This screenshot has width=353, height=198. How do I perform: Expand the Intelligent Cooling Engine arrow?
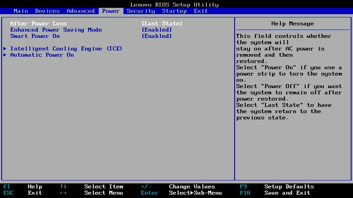point(5,49)
